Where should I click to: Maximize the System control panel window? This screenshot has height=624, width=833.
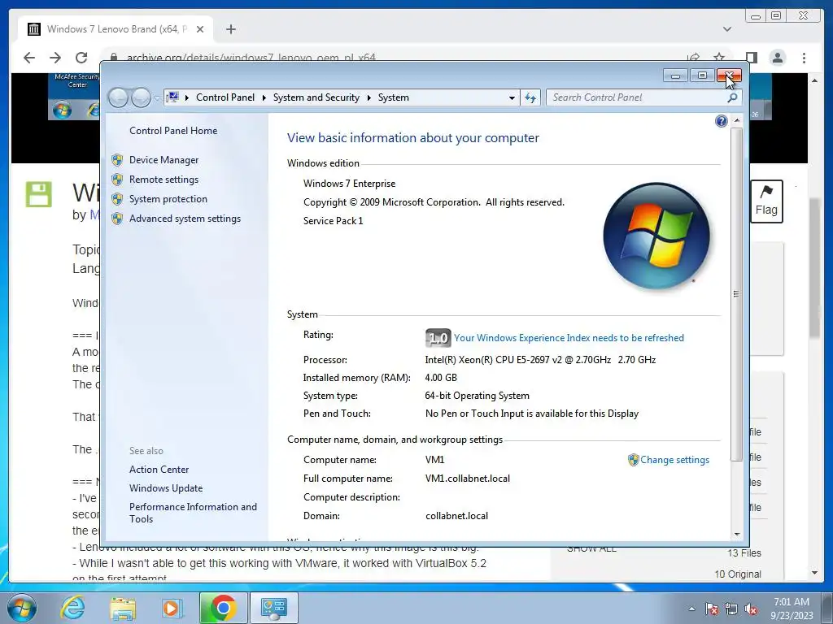pyautogui.click(x=702, y=76)
